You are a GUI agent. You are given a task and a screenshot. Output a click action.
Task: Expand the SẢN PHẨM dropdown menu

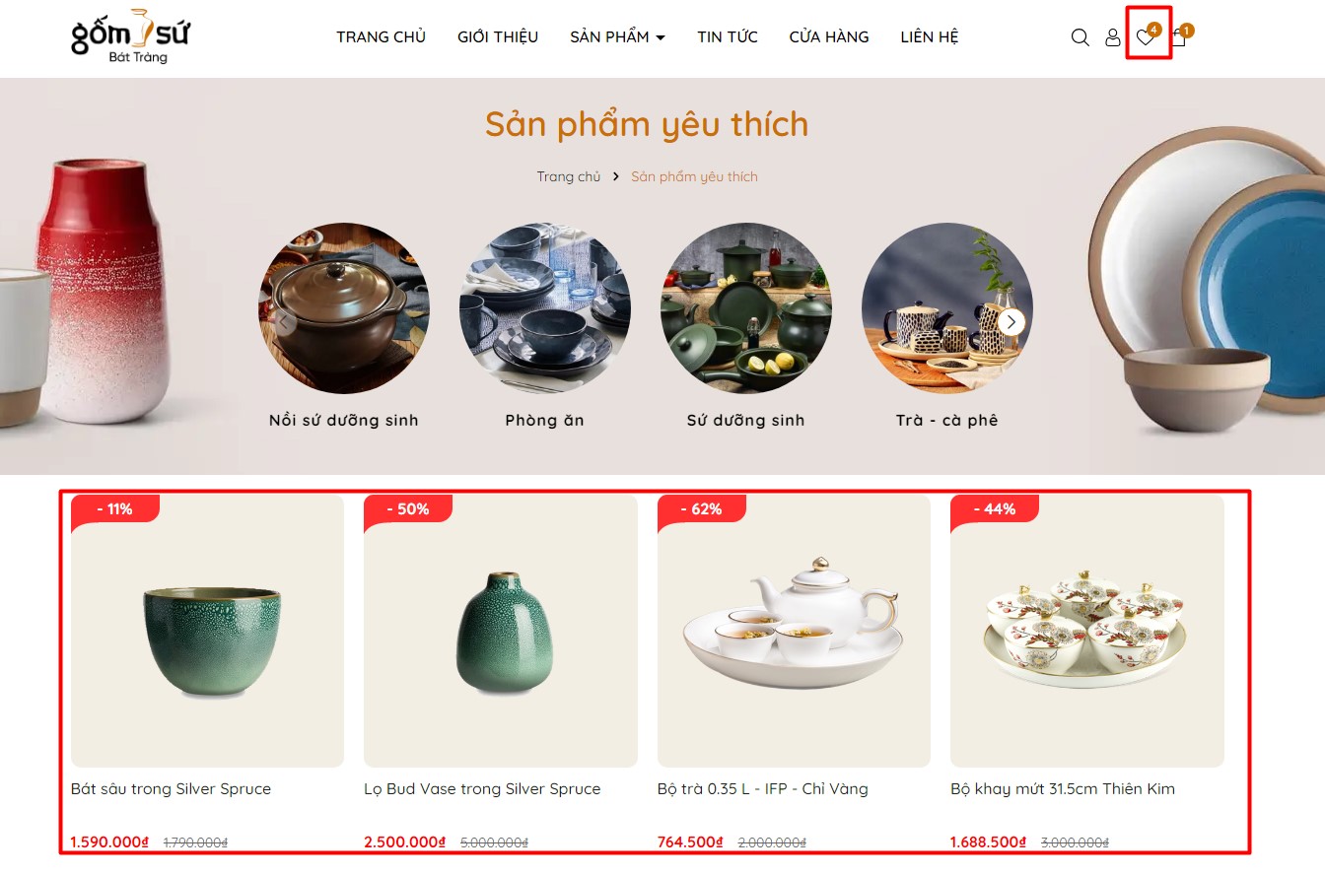(617, 36)
